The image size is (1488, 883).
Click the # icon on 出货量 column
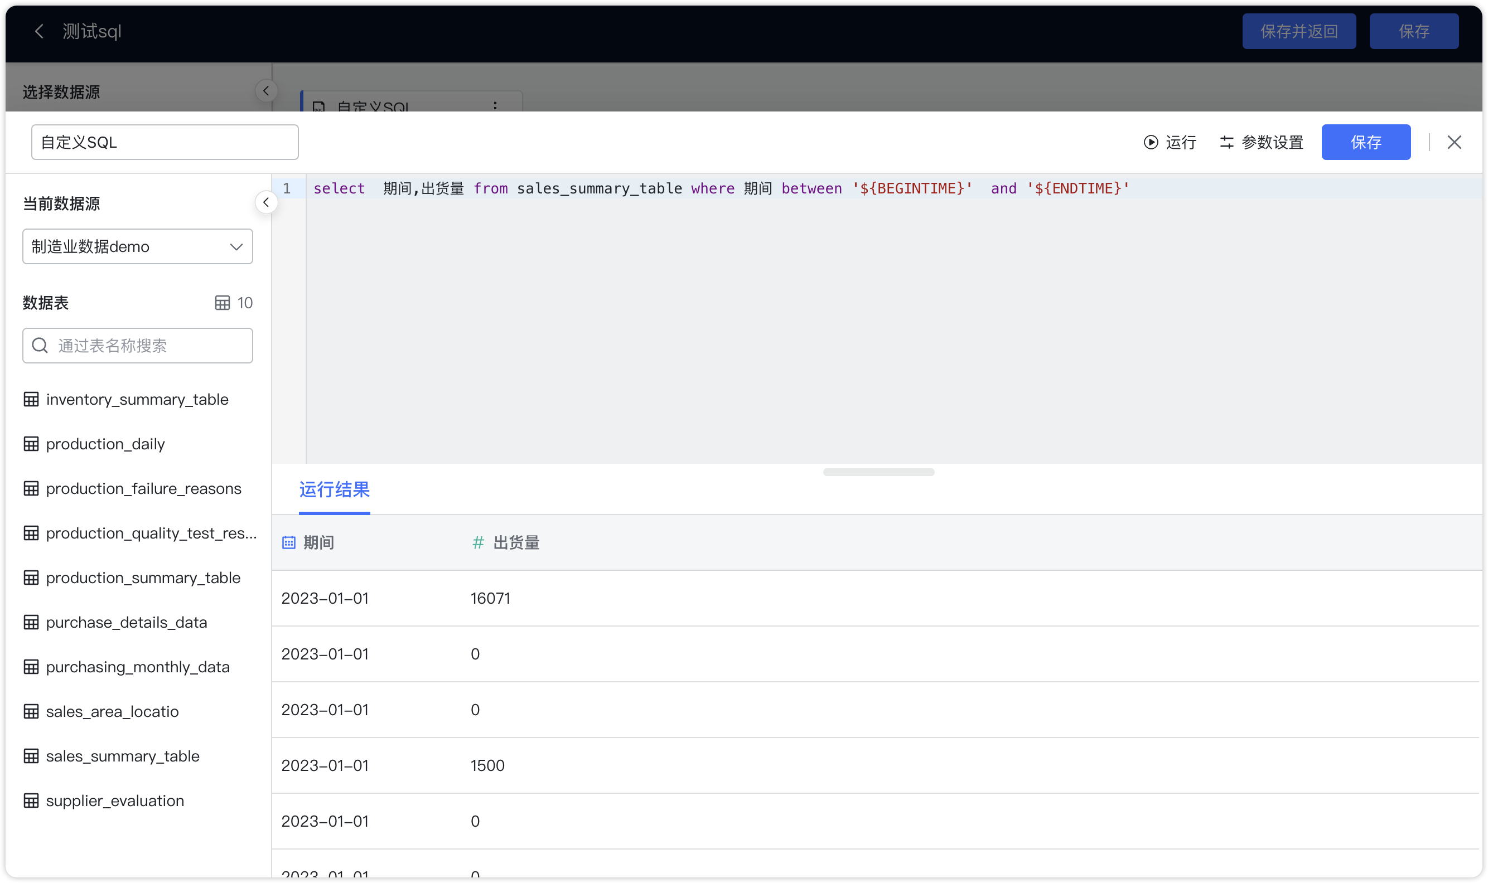click(x=478, y=542)
